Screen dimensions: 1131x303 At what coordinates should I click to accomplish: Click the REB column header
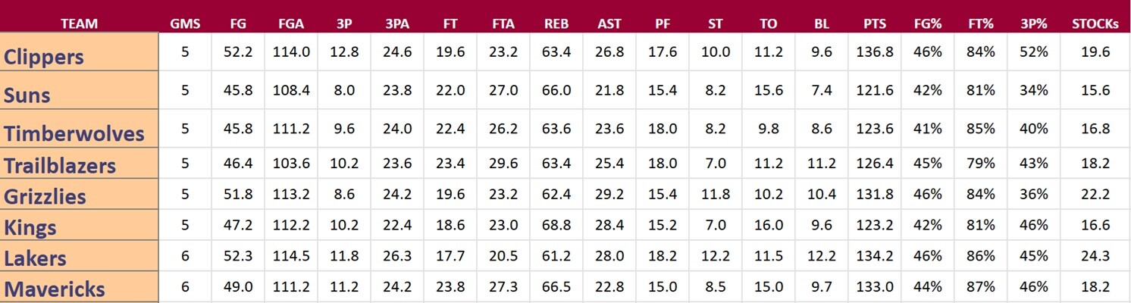[556, 23]
